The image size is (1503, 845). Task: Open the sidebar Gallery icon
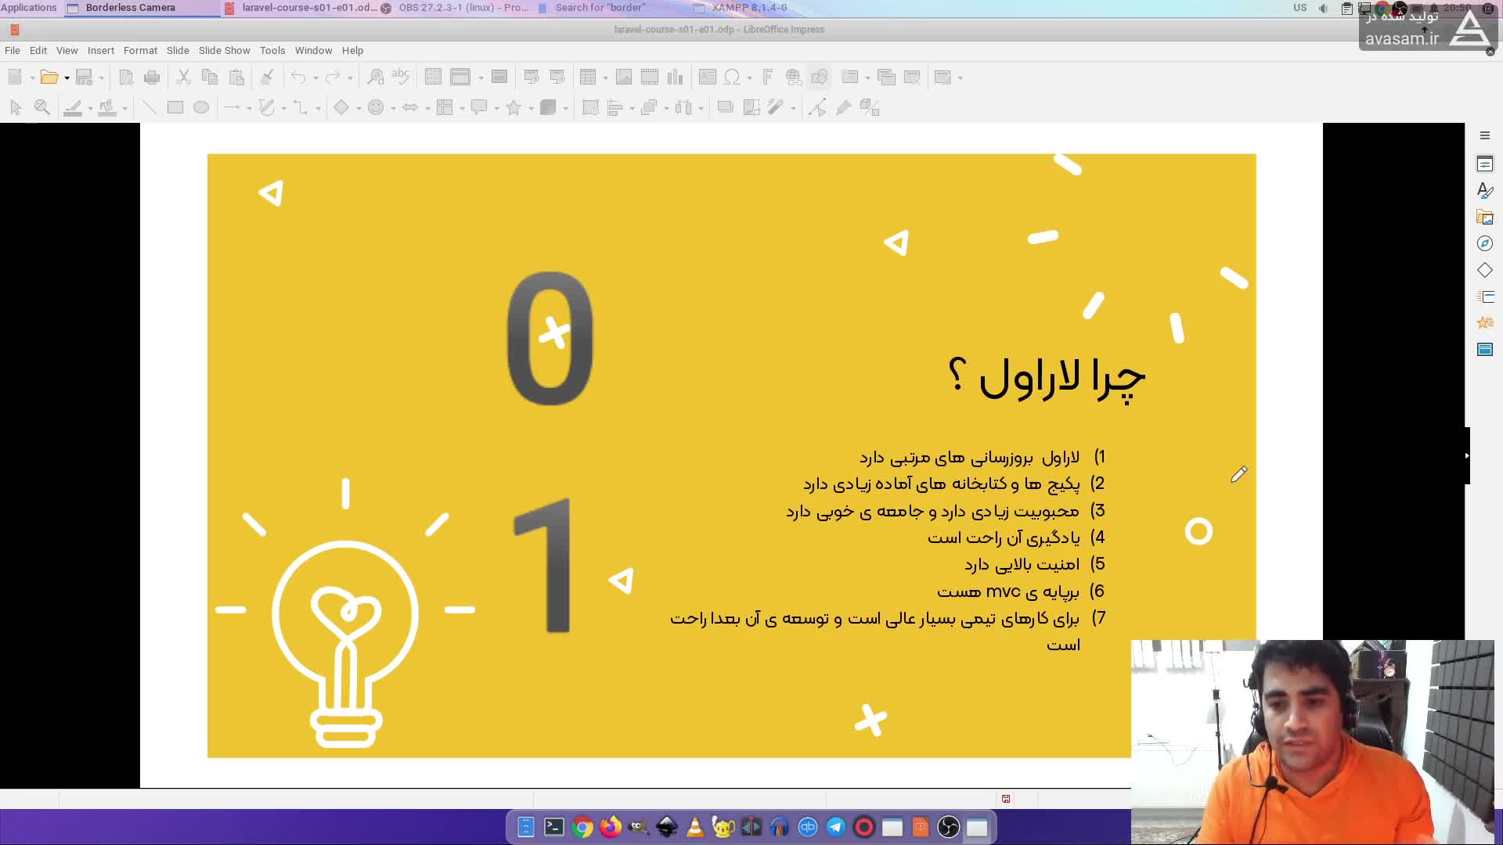pos(1484,217)
